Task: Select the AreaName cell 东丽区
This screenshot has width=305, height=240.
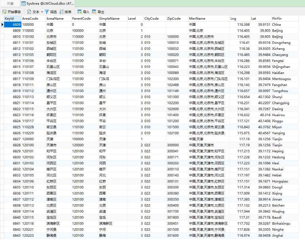Action: click(x=58, y=187)
